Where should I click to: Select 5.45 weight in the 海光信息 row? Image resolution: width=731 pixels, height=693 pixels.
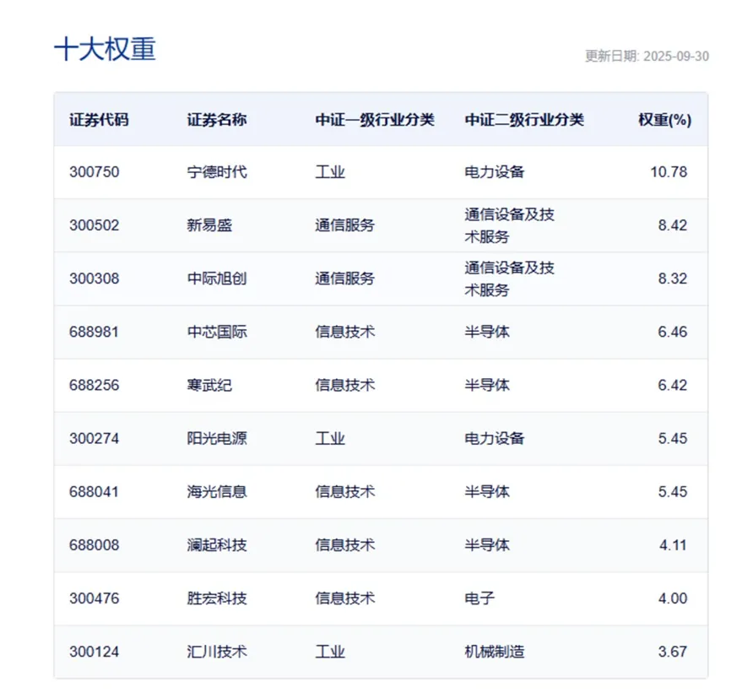click(x=672, y=491)
